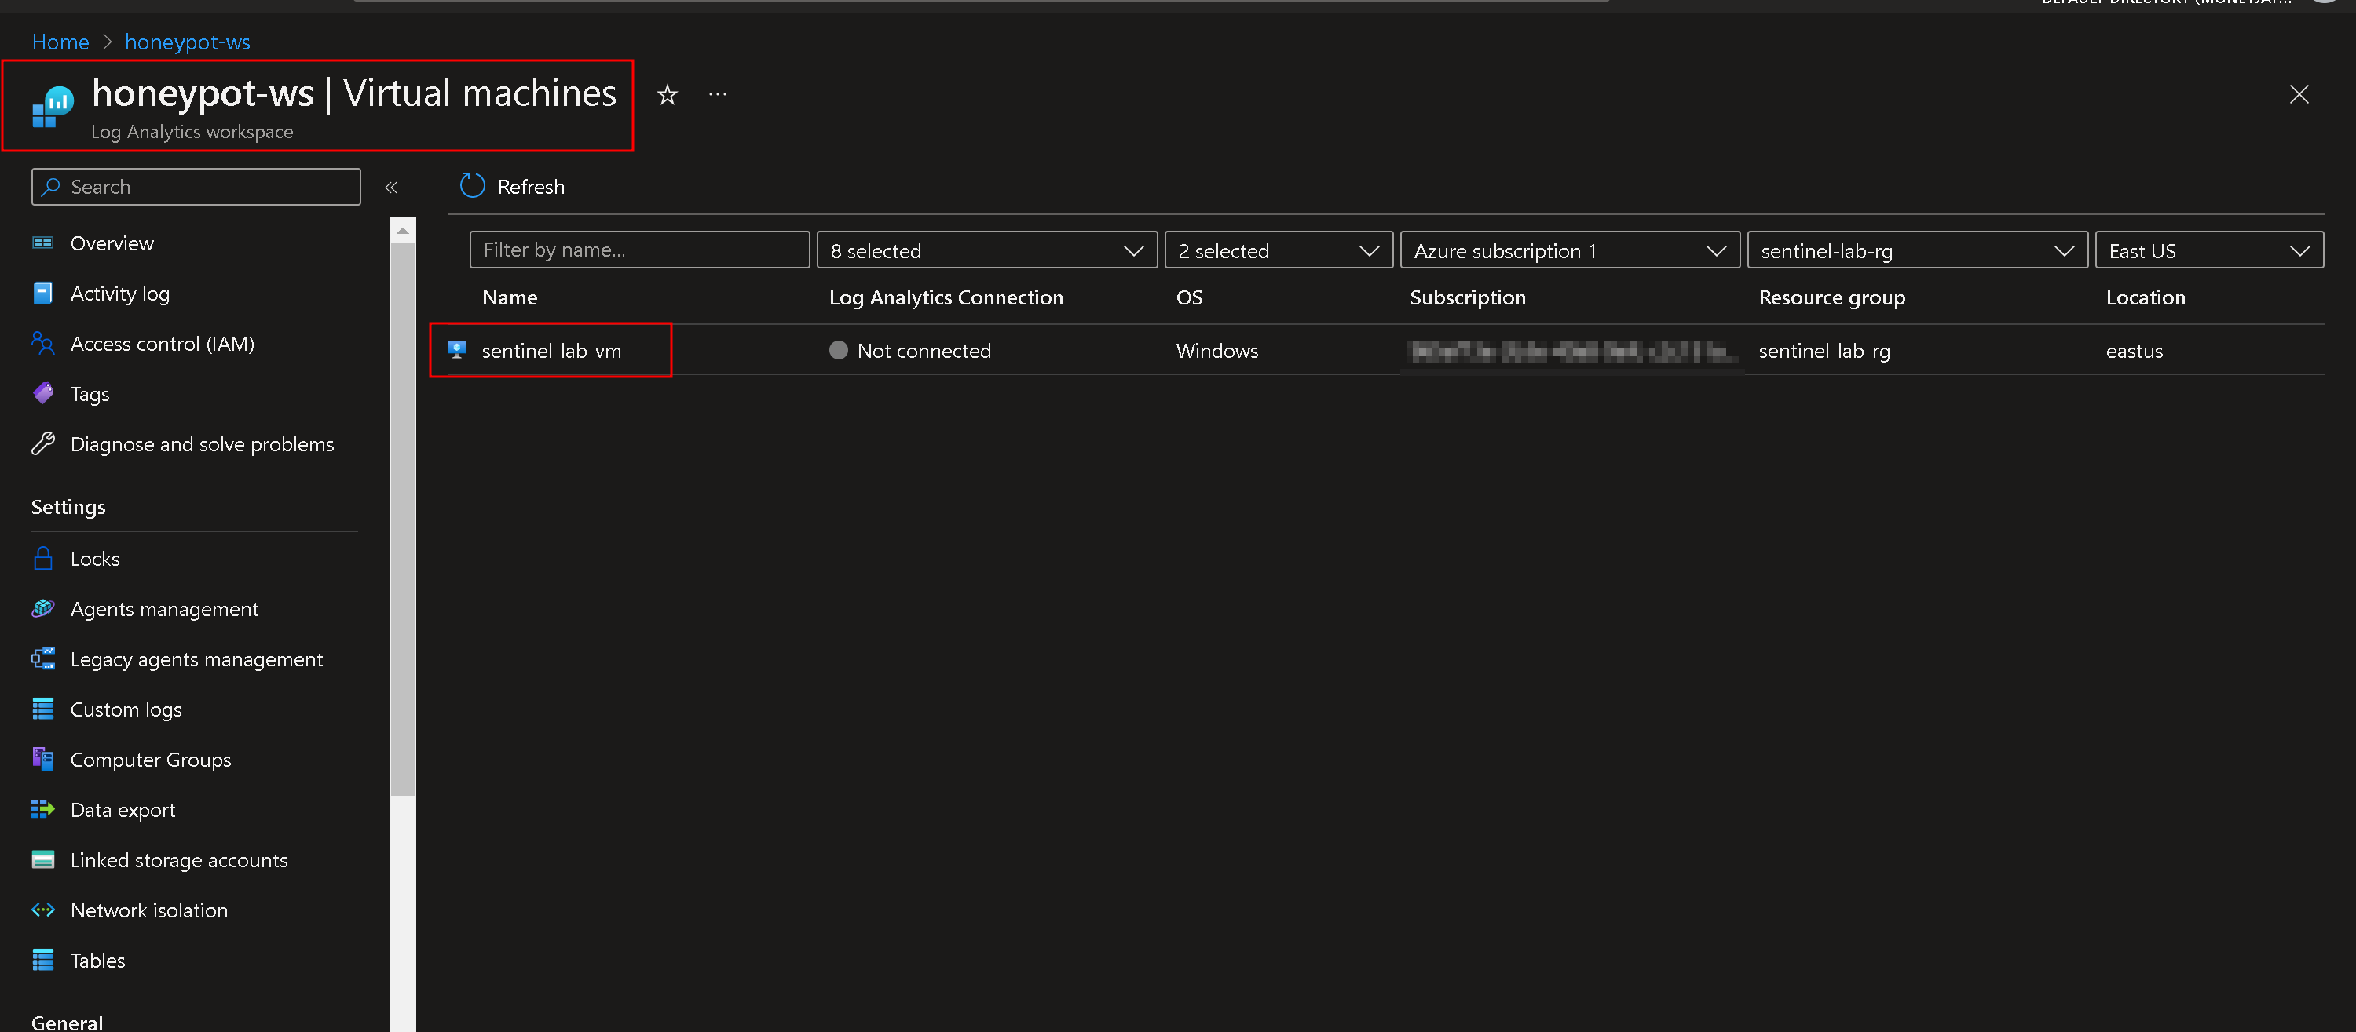
Task: Go to Home breadcrumb link
Action: (x=60, y=42)
